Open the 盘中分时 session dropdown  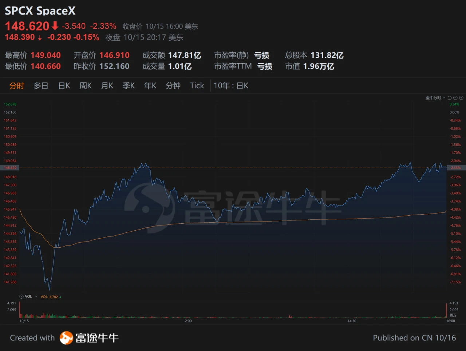pyautogui.click(x=435, y=98)
